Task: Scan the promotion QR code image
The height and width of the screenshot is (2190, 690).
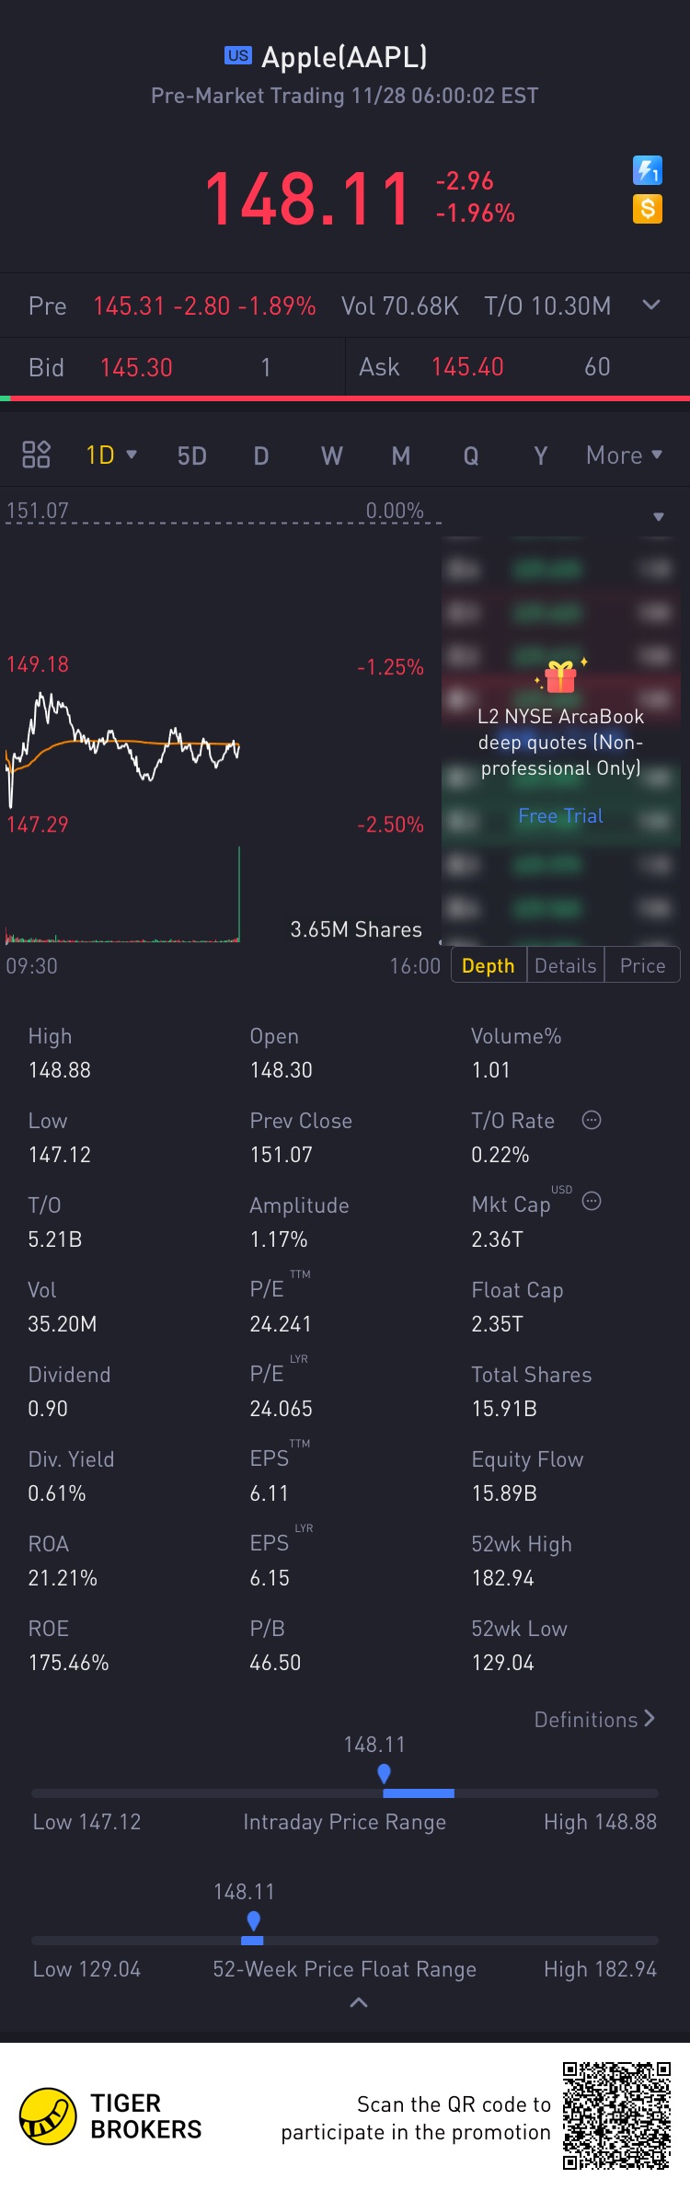Action: 616,2115
